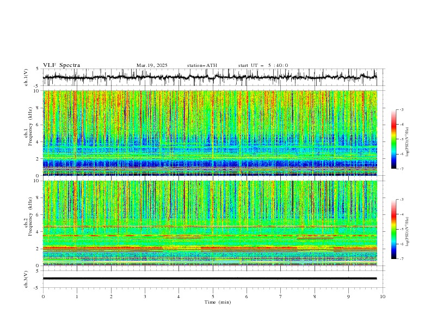The width and height of the screenshot is (431, 333).
Task: Click the '5' tick on the time axis
Action: [213, 297]
